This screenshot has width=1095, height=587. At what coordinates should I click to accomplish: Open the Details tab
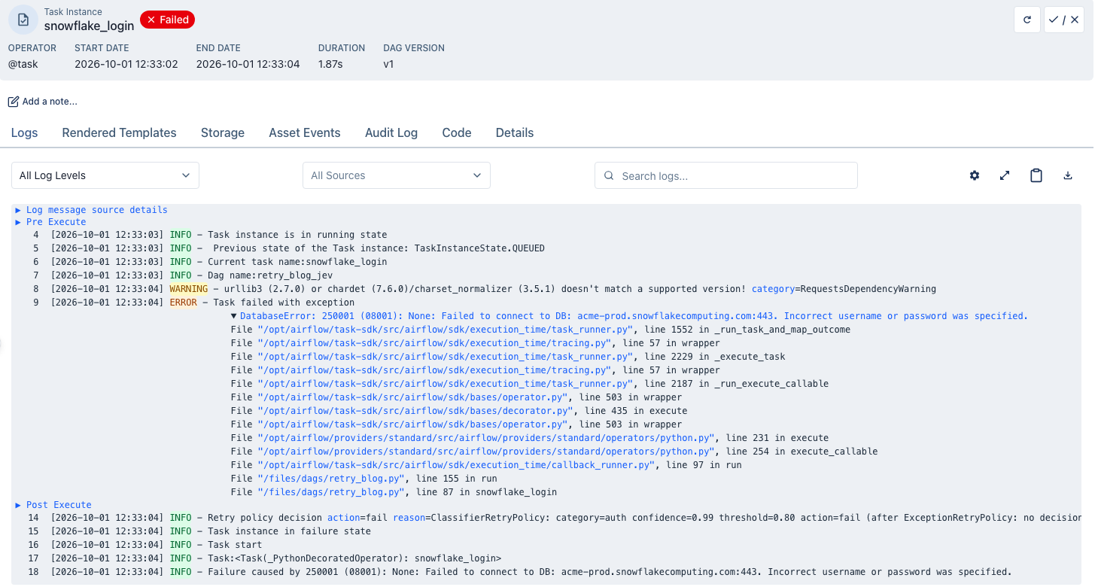(515, 132)
